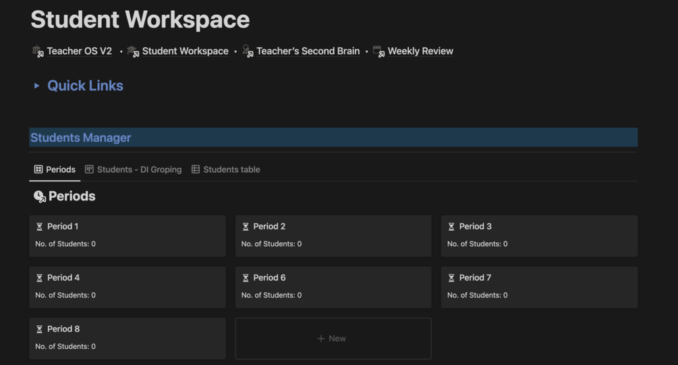
Task: Open the Teacher OS V2 link
Action: 79,51
